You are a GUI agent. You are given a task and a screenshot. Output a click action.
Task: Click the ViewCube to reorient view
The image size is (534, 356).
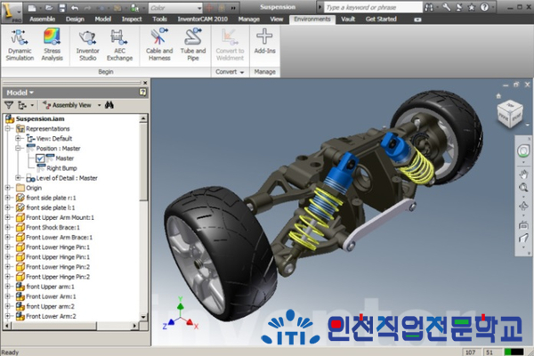[510, 114]
